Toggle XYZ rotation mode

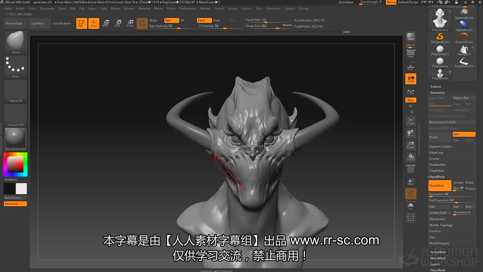411,100
